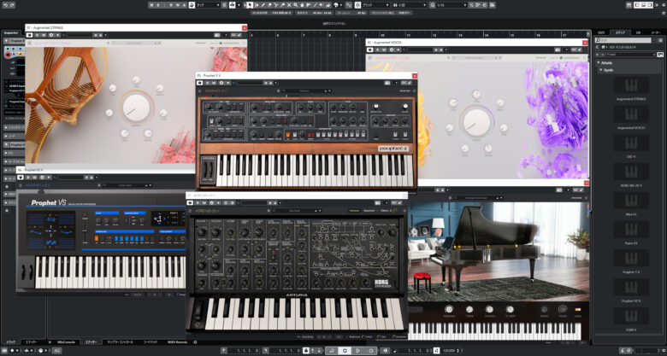667x356 pixels.
Task: Click Sequencer button in KORG MS-20 V
Action: tap(369, 211)
